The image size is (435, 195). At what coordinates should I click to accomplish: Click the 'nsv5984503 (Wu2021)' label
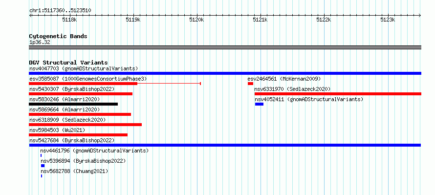click(x=57, y=130)
